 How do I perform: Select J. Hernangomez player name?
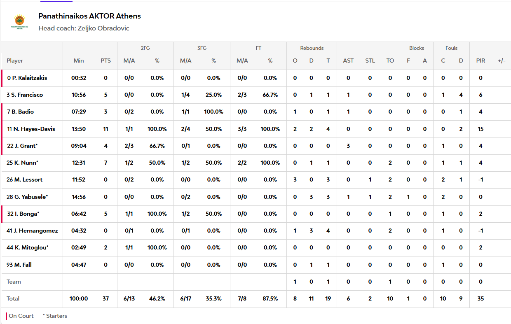tap(32, 231)
